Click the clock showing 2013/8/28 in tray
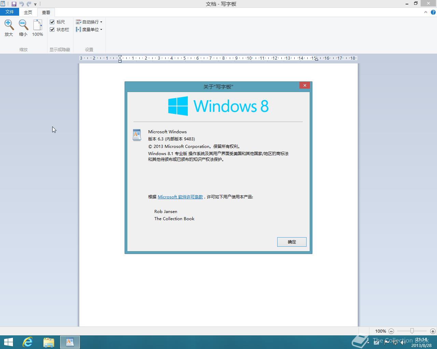437x349 pixels. 421,343
